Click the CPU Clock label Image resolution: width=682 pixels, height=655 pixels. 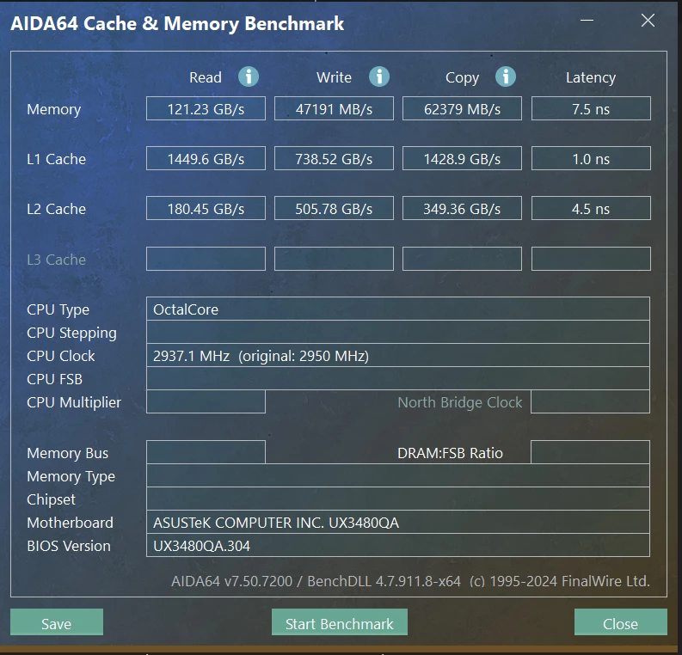(60, 356)
